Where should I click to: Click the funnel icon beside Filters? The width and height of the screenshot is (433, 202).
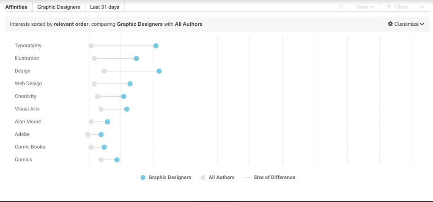[x=389, y=7]
